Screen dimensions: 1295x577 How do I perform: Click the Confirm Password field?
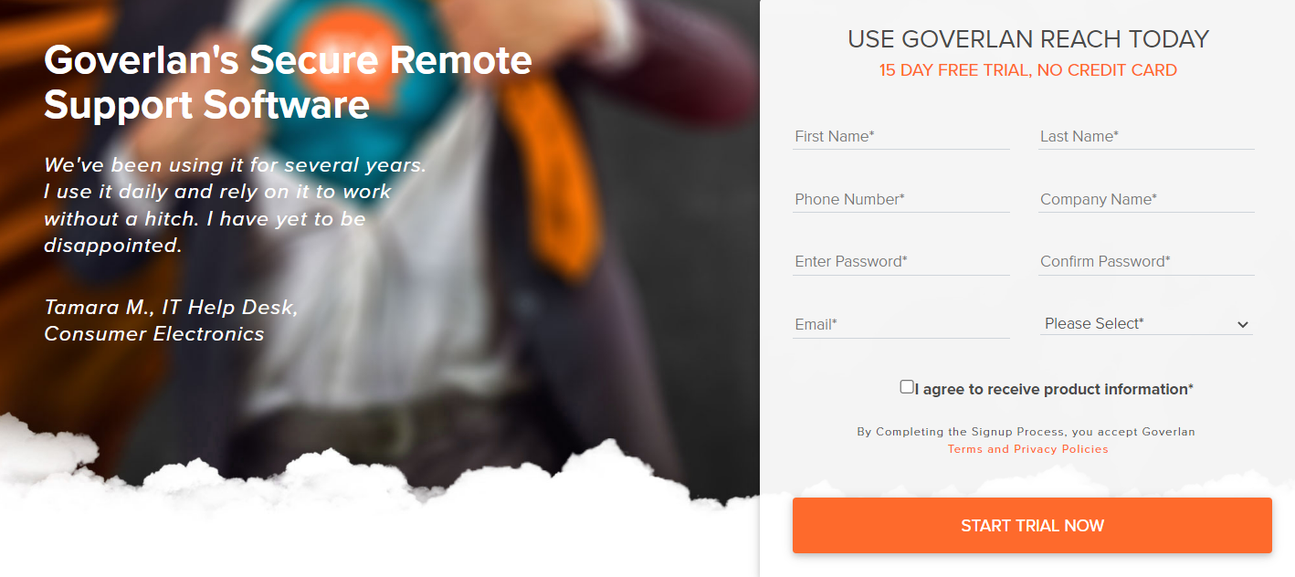[1146, 261]
